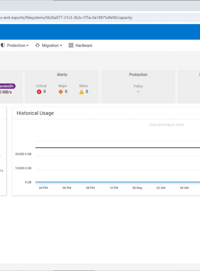Click the 0 GB axis label
This screenshot has height=271, width=200.
point(28,182)
